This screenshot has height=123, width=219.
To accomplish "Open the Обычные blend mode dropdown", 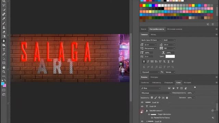I will (x=156, y=93).
